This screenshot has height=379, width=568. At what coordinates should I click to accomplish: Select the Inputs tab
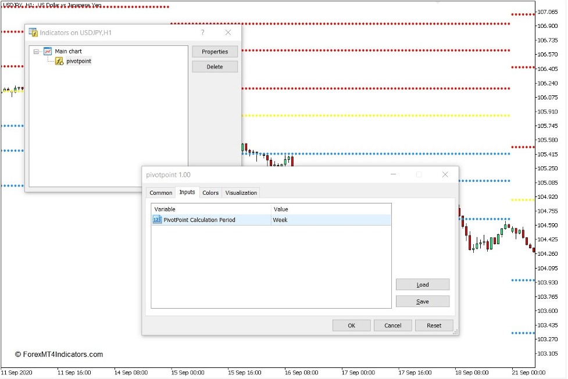point(187,192)
